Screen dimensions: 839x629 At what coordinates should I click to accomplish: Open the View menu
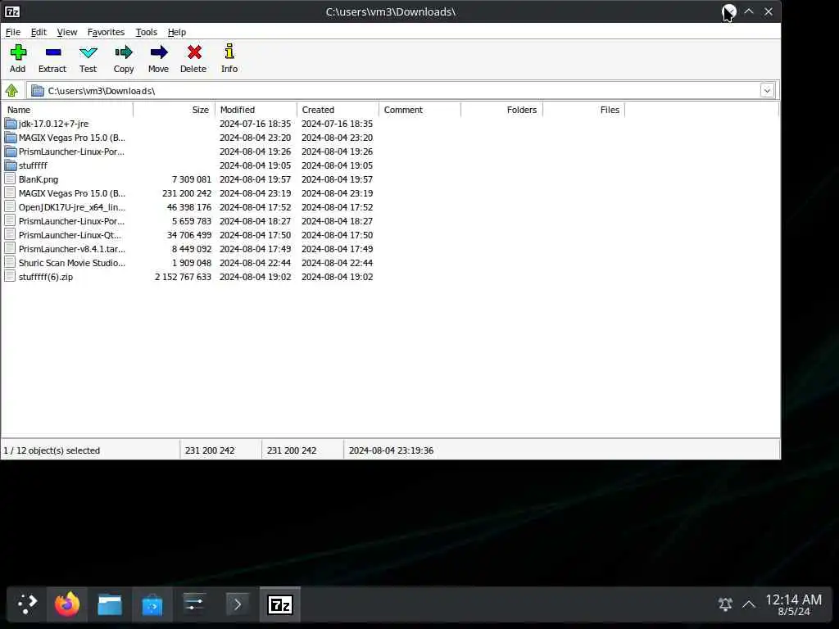(x=67, y=32)
